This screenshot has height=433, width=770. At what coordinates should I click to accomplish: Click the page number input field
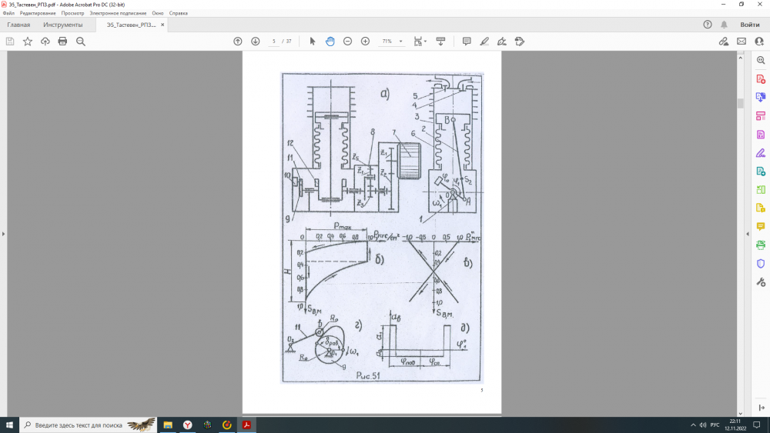pyautogui.click(x=274, y=41)
